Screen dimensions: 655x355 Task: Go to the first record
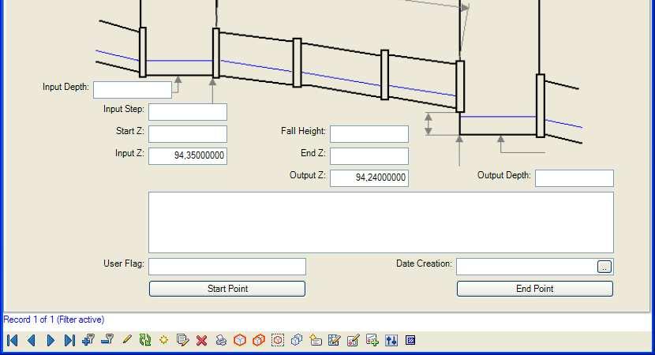click(13, 340)
